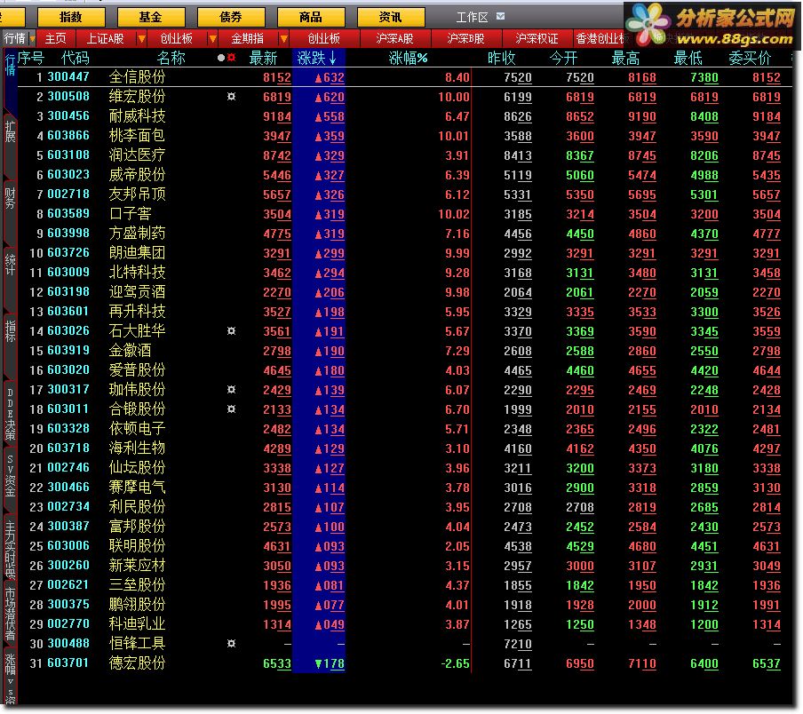Open the 工作区 dropdown arrow
Screen dimensions: 803x714
[x=500, y=17]
